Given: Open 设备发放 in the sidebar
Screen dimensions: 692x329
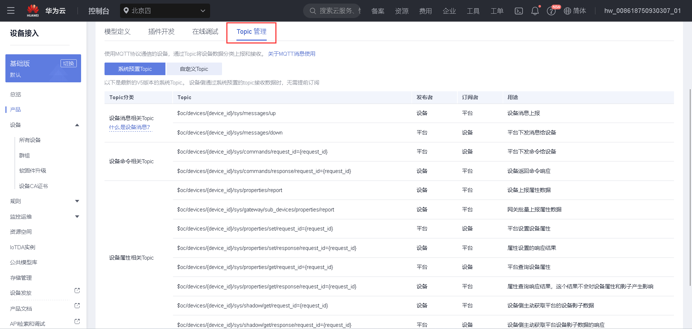Looking at the screenshot, I should point(21,293).
